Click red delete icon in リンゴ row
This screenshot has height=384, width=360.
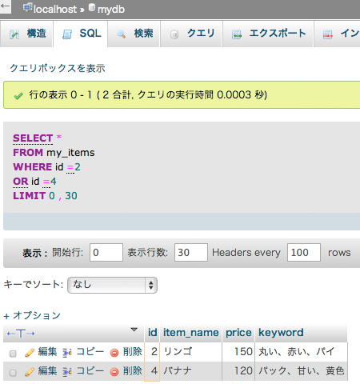point(114,353)
